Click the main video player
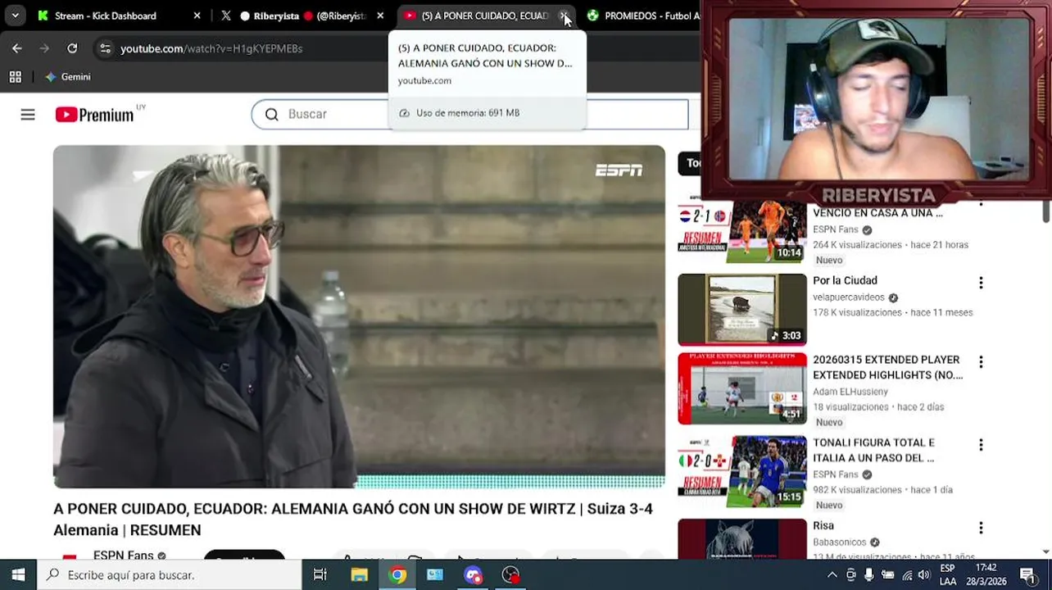Image resolution: width=1052 pixels, height=590 pixels. pyautogui.click(x=359, y=316)
